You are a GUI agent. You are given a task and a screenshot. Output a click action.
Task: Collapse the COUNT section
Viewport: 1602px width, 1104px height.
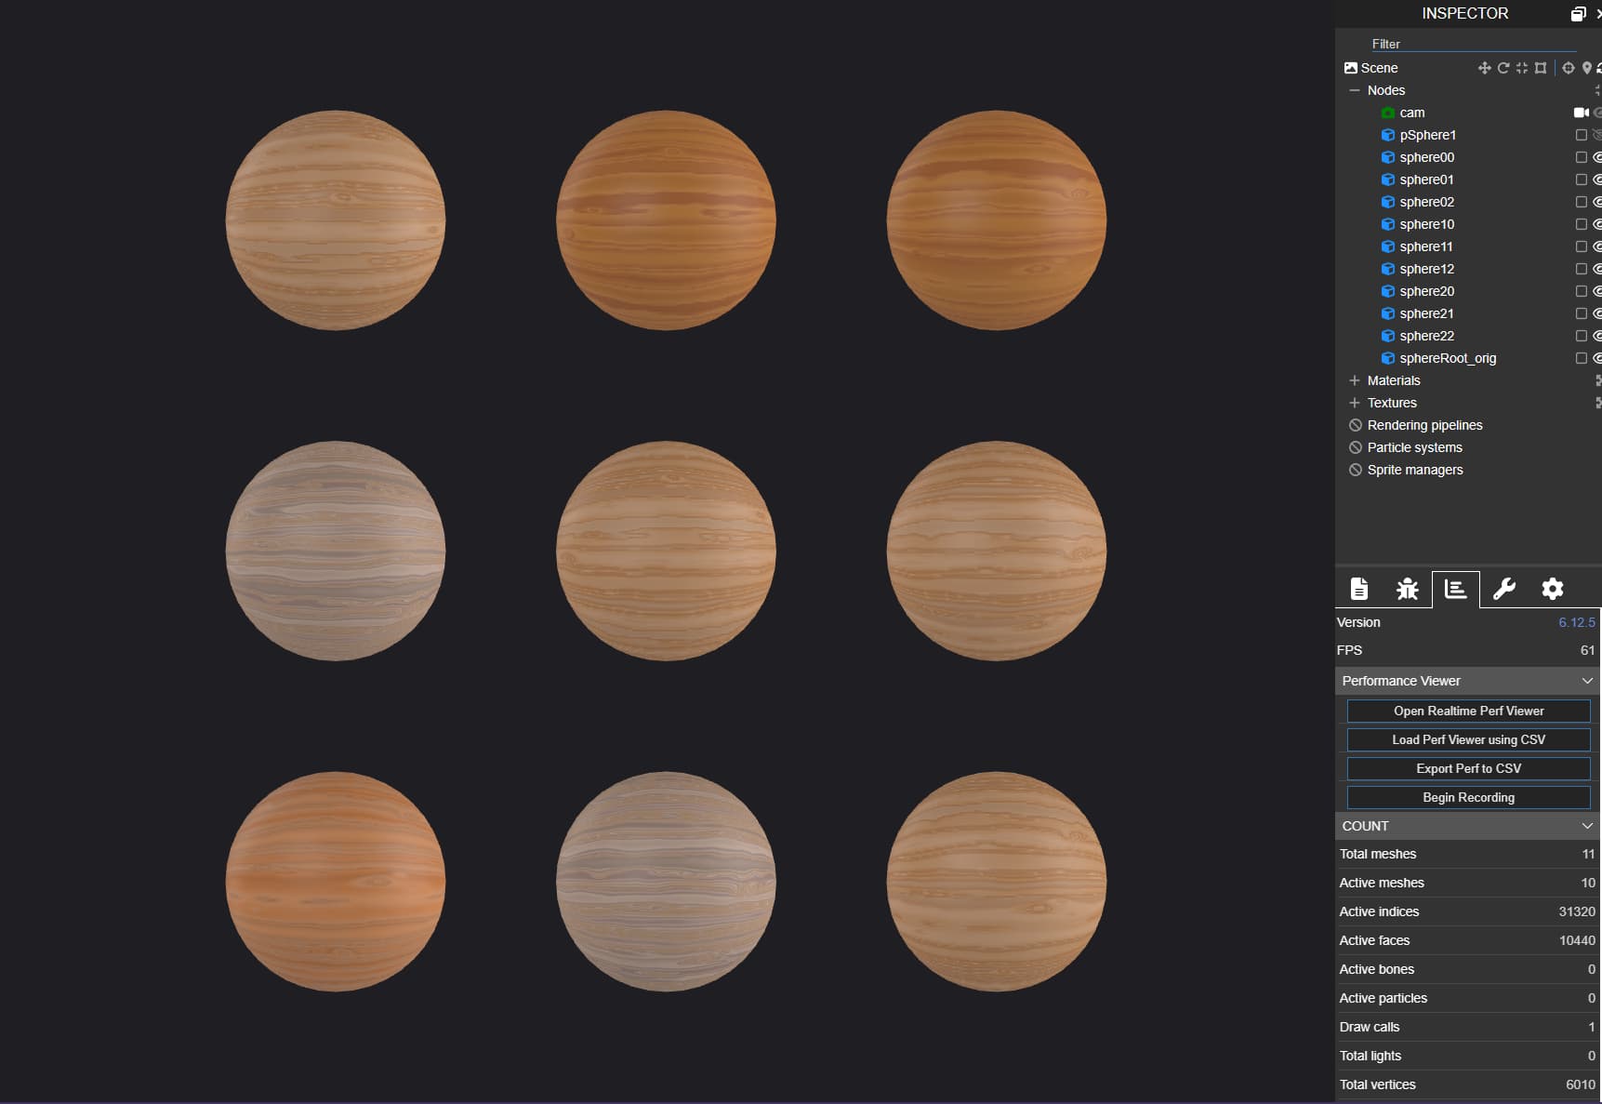[x=1587, y=826]
